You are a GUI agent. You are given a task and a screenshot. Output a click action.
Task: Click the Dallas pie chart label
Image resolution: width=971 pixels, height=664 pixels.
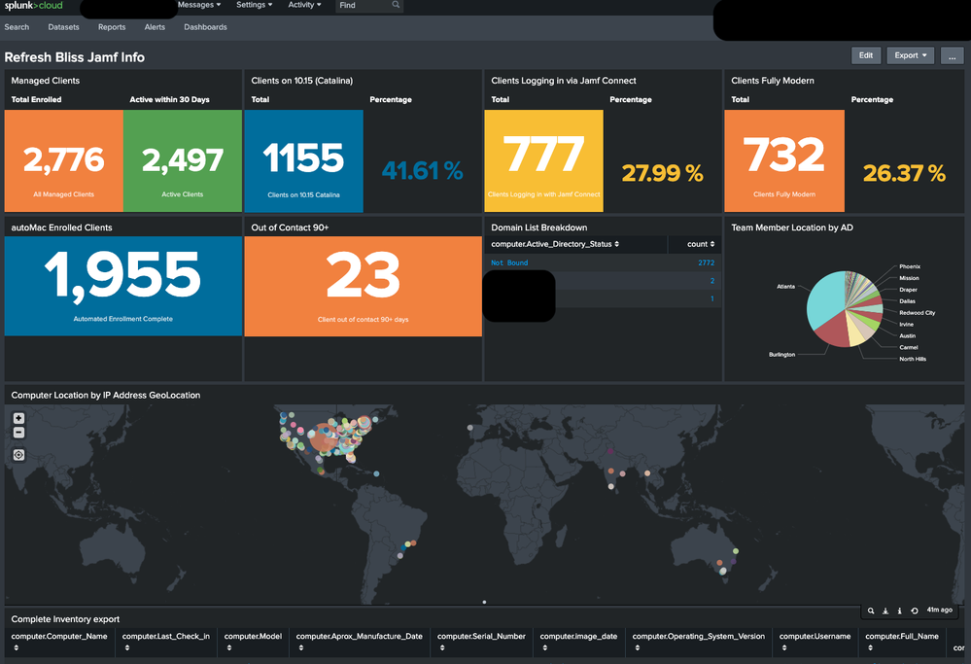tap(907, 301)
